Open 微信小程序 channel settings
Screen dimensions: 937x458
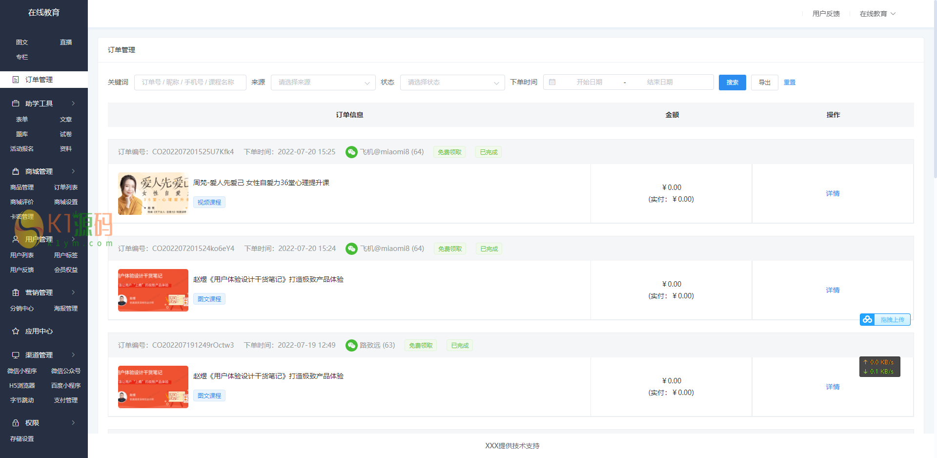tap(22, 371)
